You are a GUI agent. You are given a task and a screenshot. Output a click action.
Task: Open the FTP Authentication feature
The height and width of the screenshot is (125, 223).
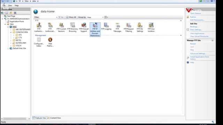point(39,27)
